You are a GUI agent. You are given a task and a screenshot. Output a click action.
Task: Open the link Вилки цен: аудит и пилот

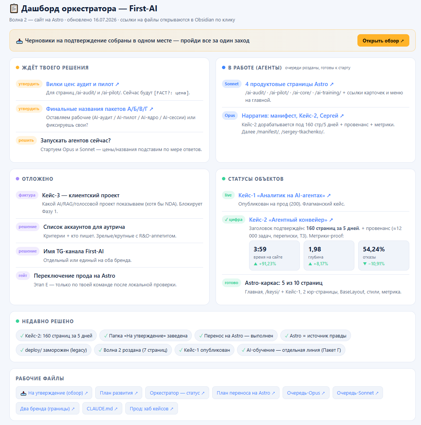click(82, 84)
